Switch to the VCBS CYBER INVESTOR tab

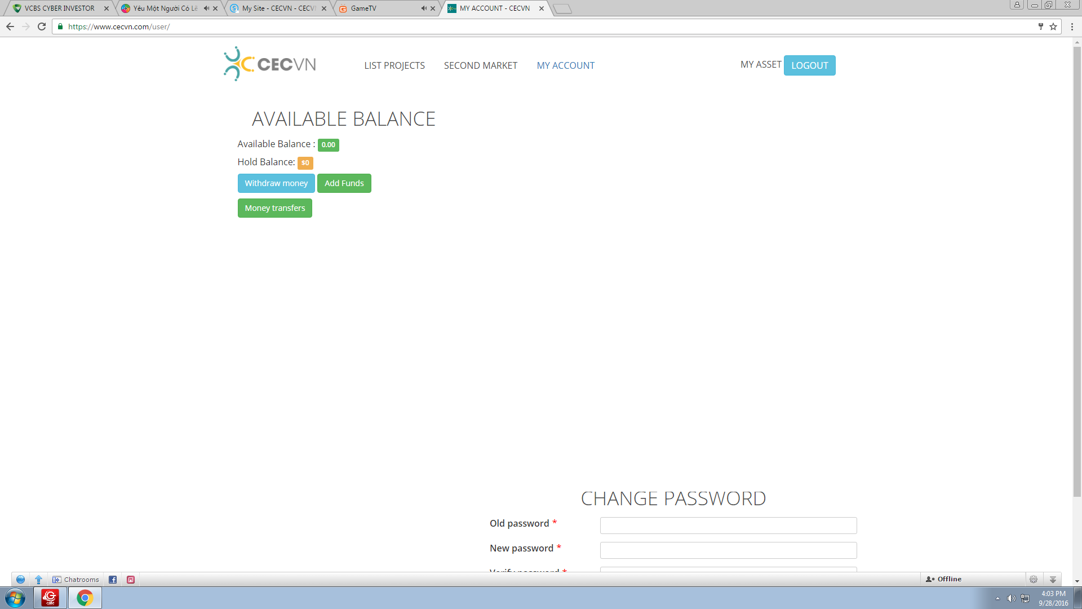[x=59, y=8]
